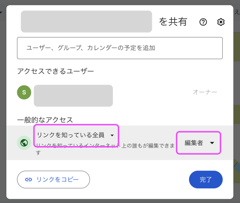Click the リンクをコピー label text
The image size is (240, 203).
point(57,179)
